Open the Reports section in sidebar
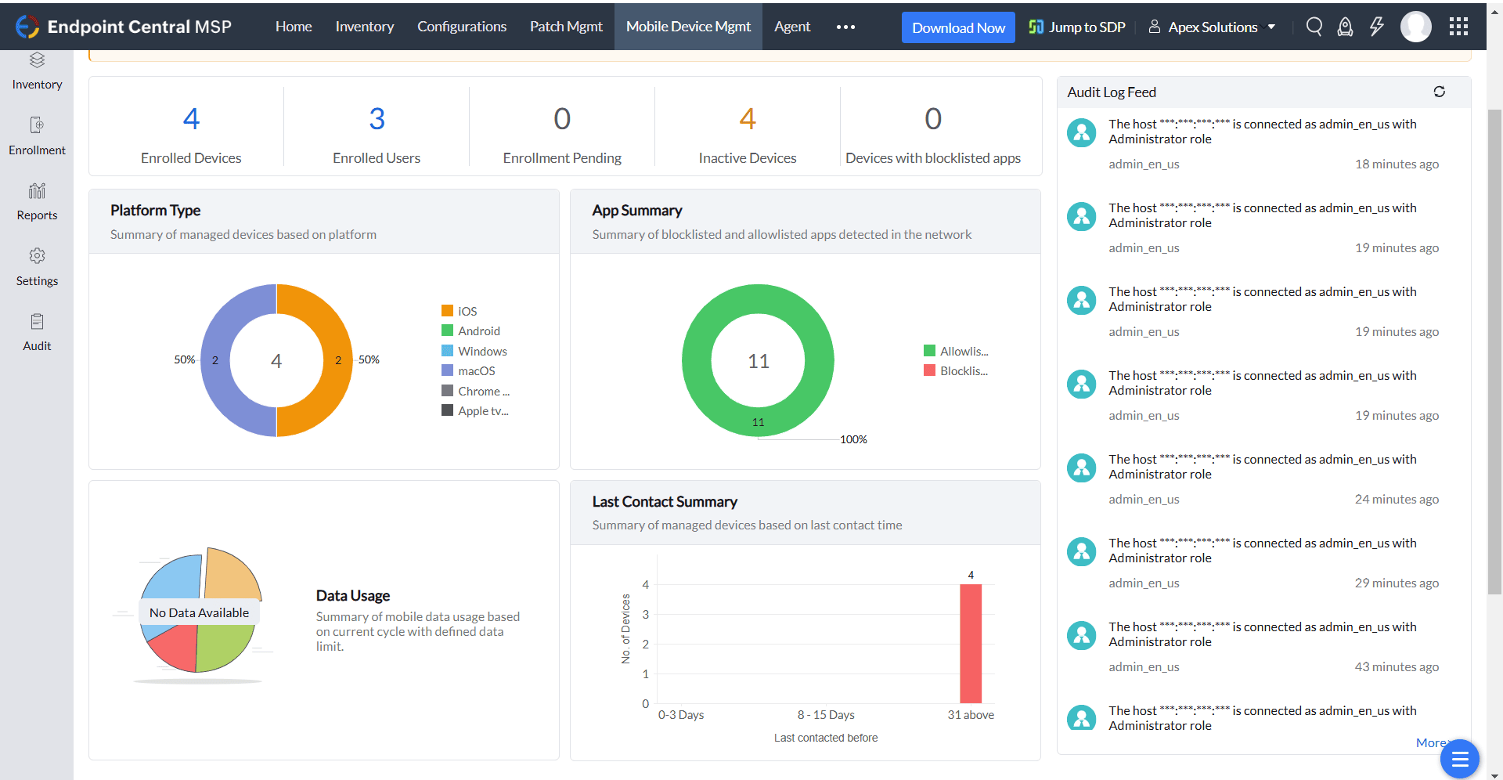This screenshot has height=780, width=1503. click(37, 202)
